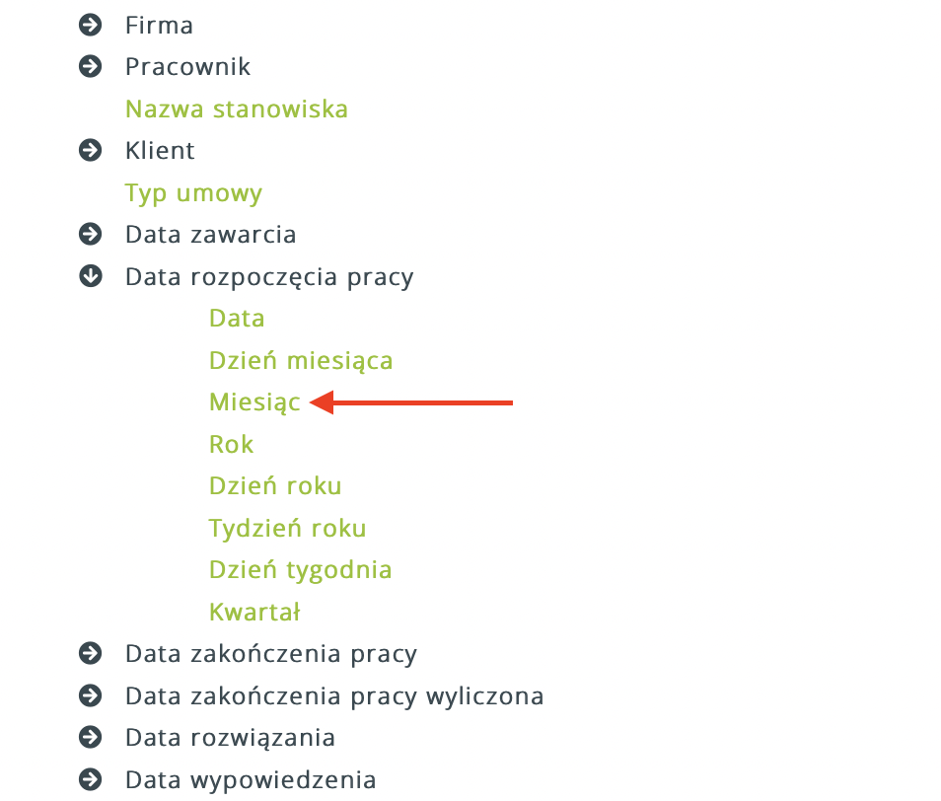Select the Rok field
Image resolution: width=941 pixels, height=801 pixels.
pos(231,445)
